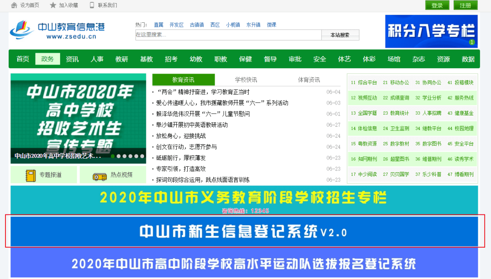Click the 中山教育信息港 site logo
Image resolution: width=491 pixels, height=279 pixels.
pyautogui.click(x=57, y=30)
